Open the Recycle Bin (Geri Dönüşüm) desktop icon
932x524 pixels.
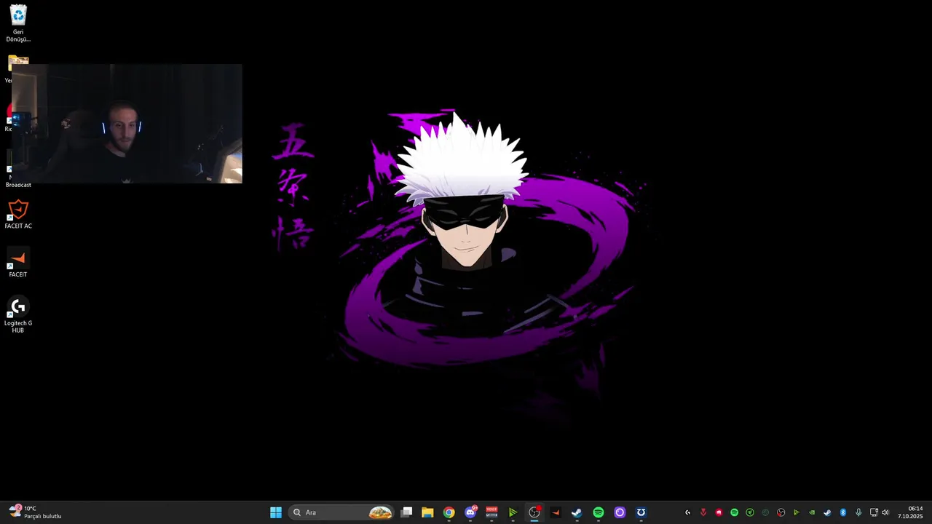point(18,23)
